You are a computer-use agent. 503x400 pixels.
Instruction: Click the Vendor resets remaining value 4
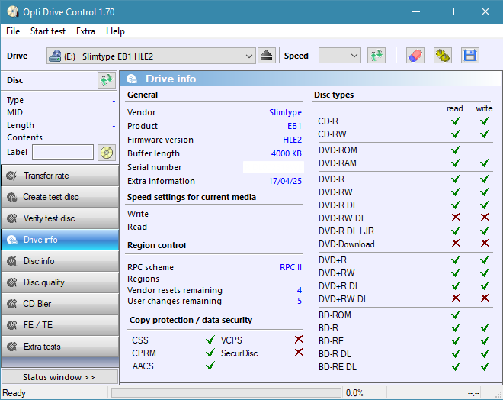point(300,290)
